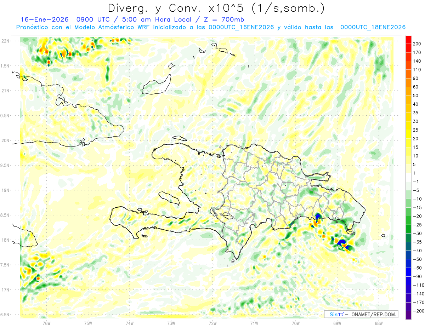Viewport: 425px width, 328px height.
Task: Click the "73W" longitude label
Action: coord(171,323)
